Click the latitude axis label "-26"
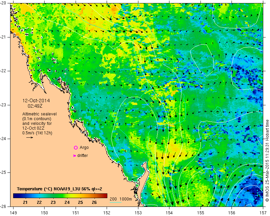Image resolution: width=270 pixels, height=216 pixels. coord(3,206)
